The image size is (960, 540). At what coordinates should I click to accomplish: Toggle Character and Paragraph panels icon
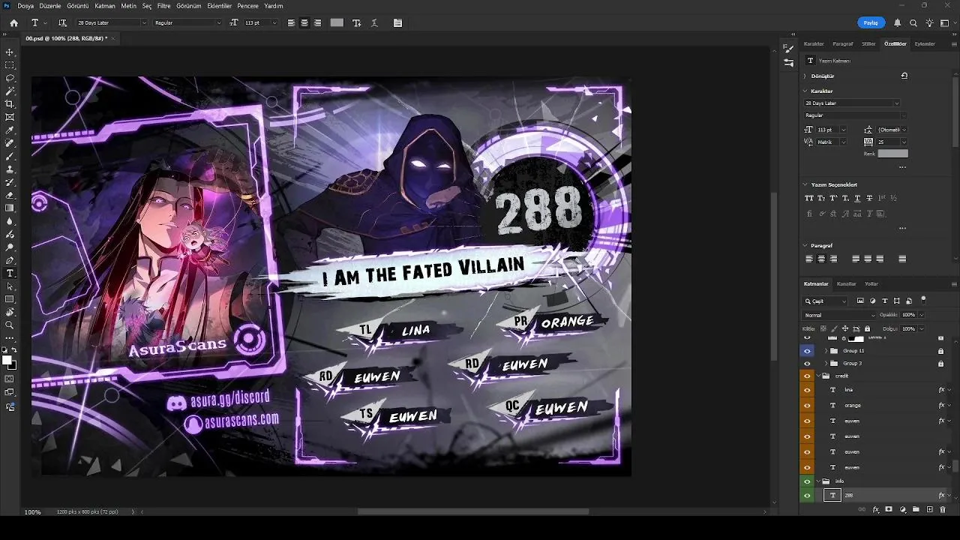(x=397, y=23)
